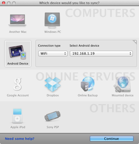Click the red window close button
139x144 pixels.
4,3
